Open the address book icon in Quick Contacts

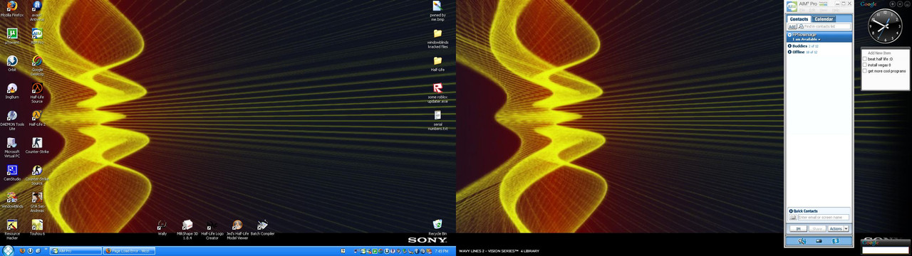click(x=793, y=218)
